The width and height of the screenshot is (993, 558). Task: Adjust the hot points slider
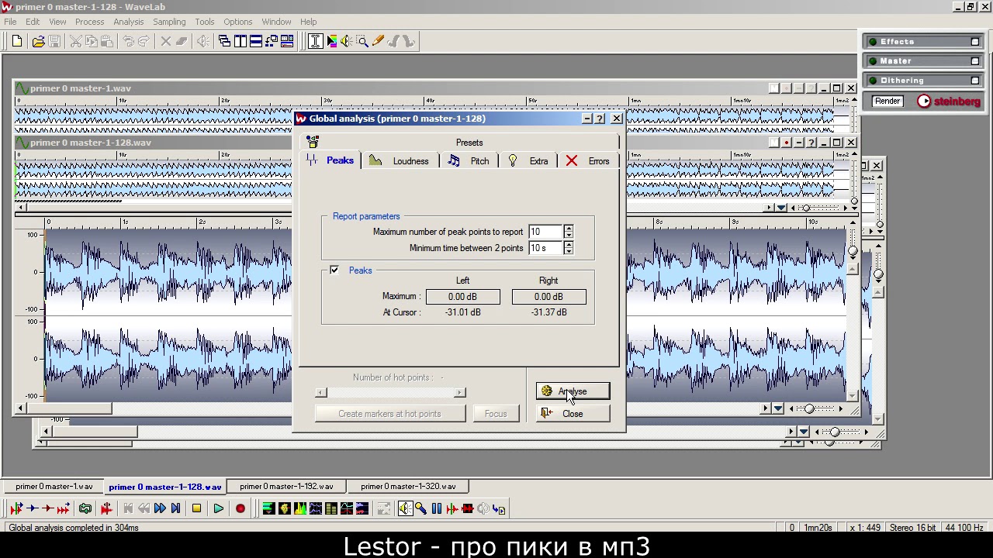[390, 393]
